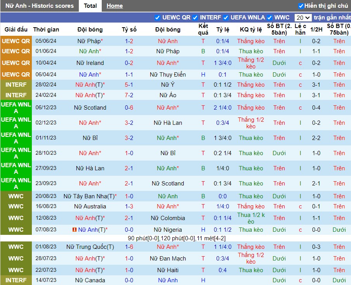
Task: Click date 14/07/23 in the last row
Action: point(46,280)
